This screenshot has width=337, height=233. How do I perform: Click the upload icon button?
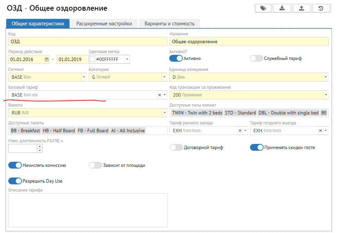coord(302,9)
